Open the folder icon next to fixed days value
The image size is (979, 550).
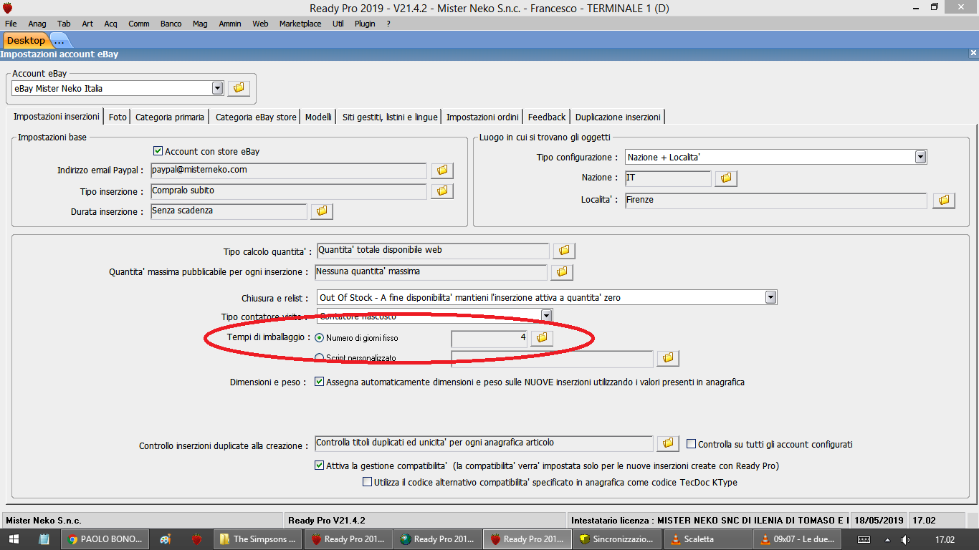pos(542,337)
